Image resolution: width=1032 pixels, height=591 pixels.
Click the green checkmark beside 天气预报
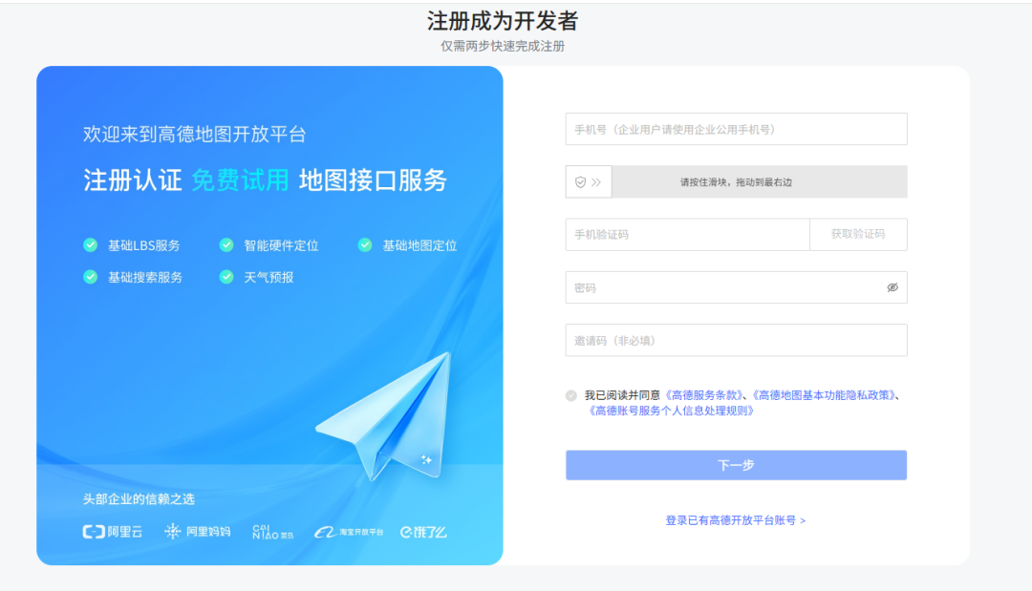click(x=225, y=279)
